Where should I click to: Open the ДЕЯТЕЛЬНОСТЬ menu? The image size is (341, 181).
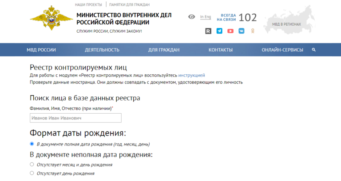click(102, 50)
